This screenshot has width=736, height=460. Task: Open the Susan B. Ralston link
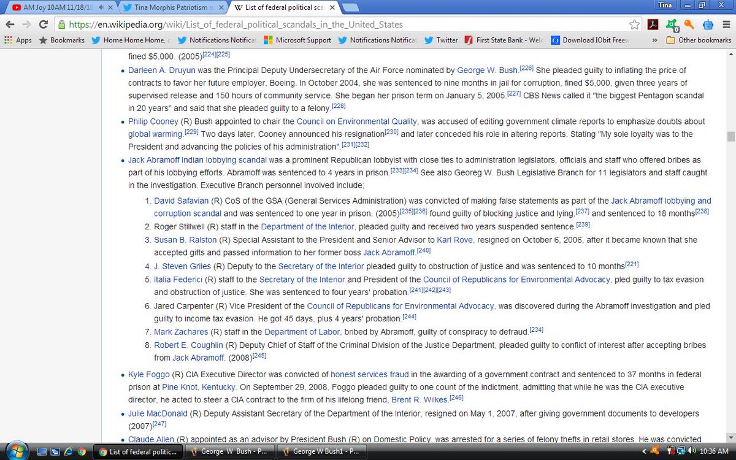point(185,240)
